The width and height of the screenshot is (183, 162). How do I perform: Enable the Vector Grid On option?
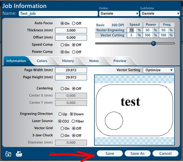click(62, 128)
